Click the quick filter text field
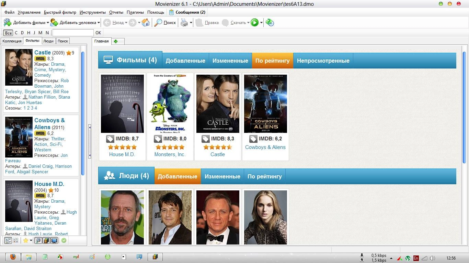Image resolution: width=469 pixels, height=263 pixels. pos(73,33)
